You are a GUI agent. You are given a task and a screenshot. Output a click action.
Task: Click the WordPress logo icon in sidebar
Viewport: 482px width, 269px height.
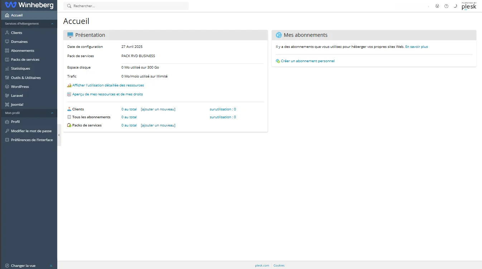7,86
